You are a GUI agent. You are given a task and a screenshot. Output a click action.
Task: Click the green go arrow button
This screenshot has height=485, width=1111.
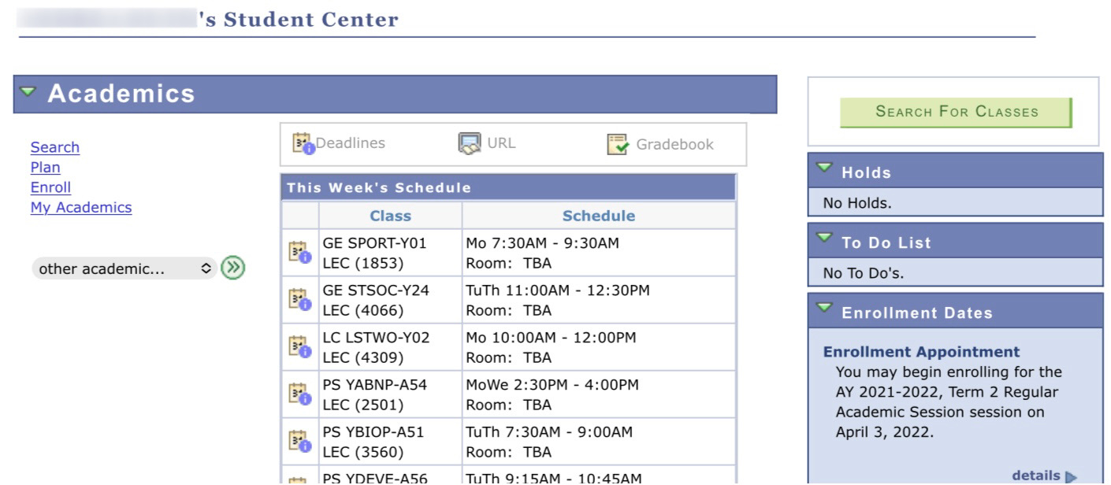(x=232, y=268)
